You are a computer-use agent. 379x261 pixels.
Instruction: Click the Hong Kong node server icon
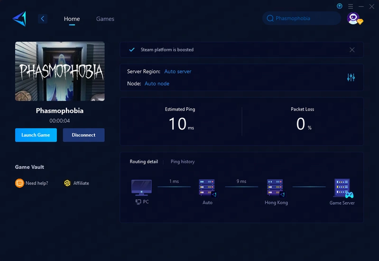point(276,188)
